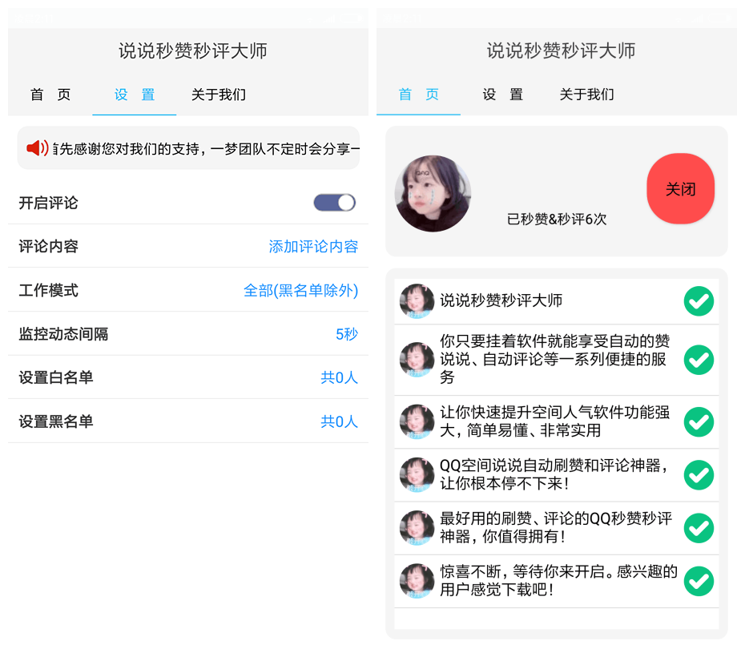Click the 设置黑名单 label
The width and height of the screenshot is (745, 657).
[55, 421]
